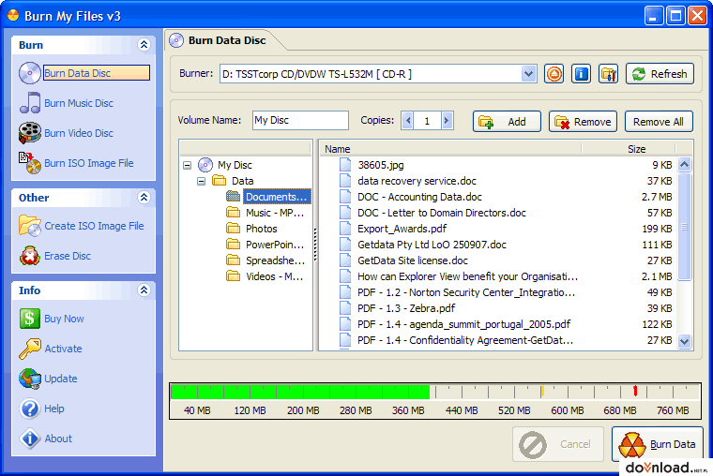Click the eject disc orange icon

(x=554, y=74)
